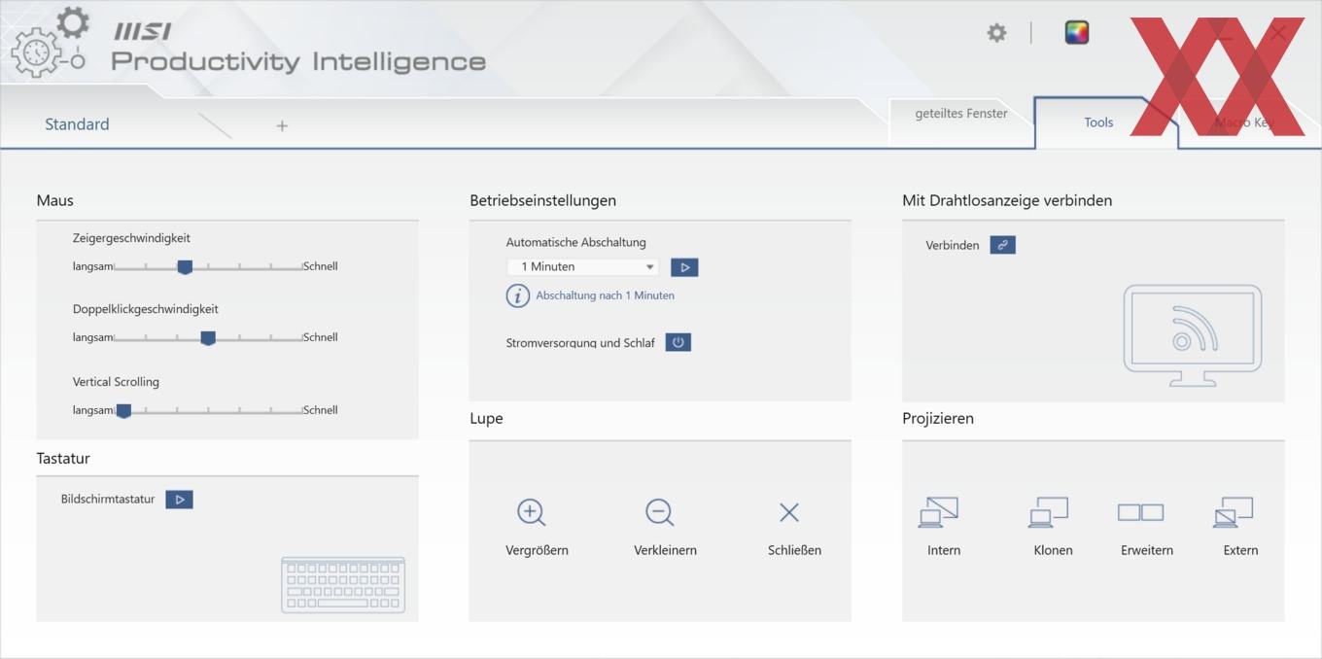This screenshot has height=659, width=1322.
Task: Adjust the Zeigergeschwindigkeit slider handle
Action: pyautogui.click(x=185, y=267)
